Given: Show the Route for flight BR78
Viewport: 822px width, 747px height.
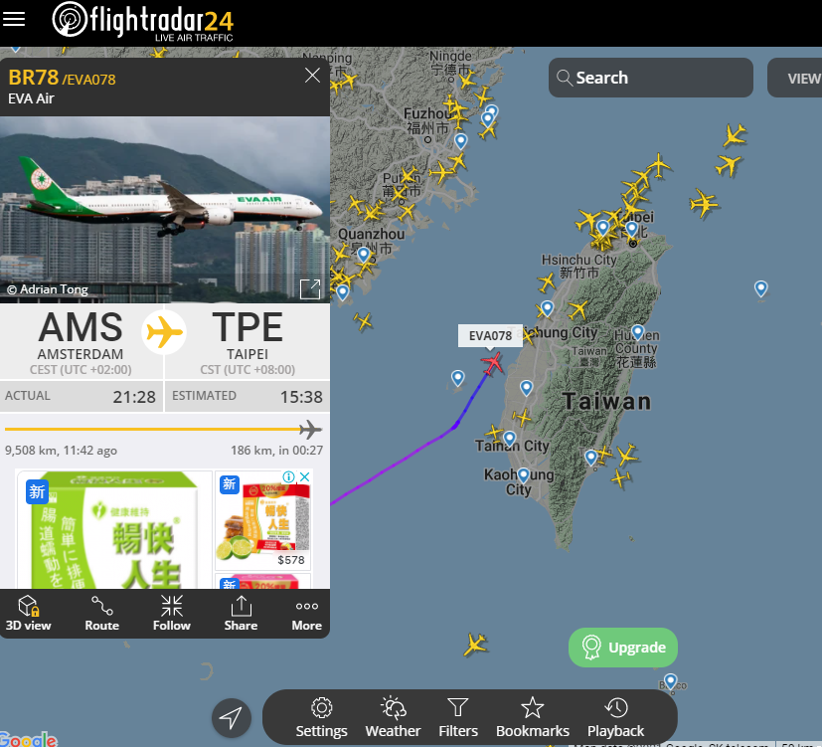Looking at the screenshot, I should point(101,613).
